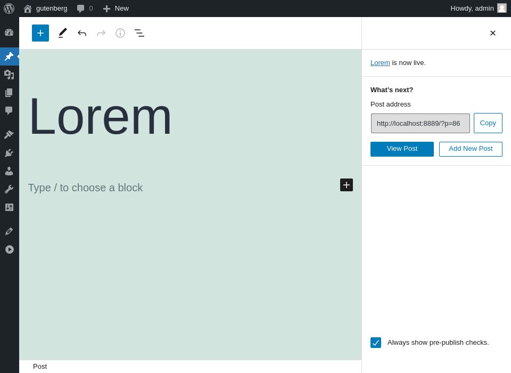Open the comments bubble in admin bar
Viewport: 511px width, 373px height.
pos(85,9)
